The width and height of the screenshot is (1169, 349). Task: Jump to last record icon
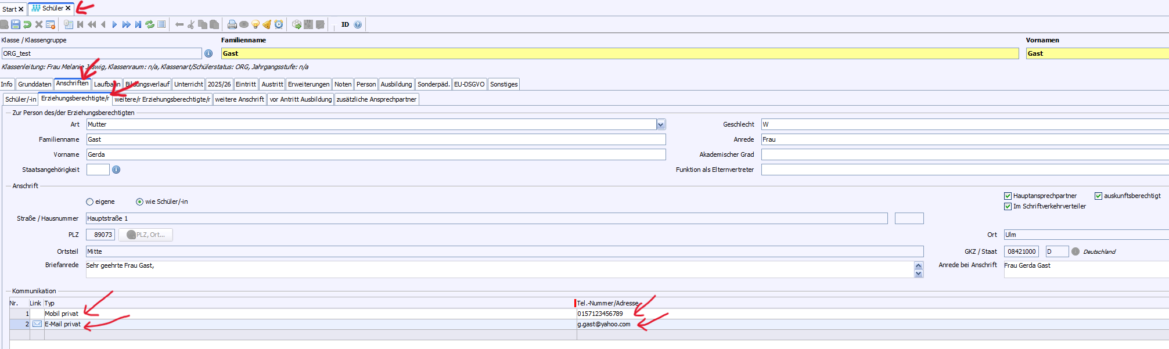coord(138,24)
